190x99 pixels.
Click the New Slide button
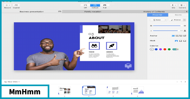(x=12, y=82)
